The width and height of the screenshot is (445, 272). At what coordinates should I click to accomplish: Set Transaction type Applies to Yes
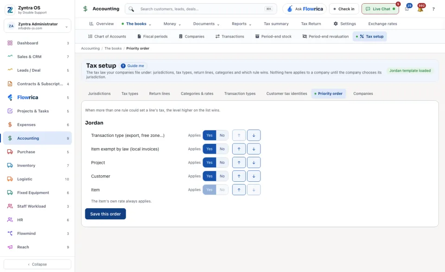(210, 136)
